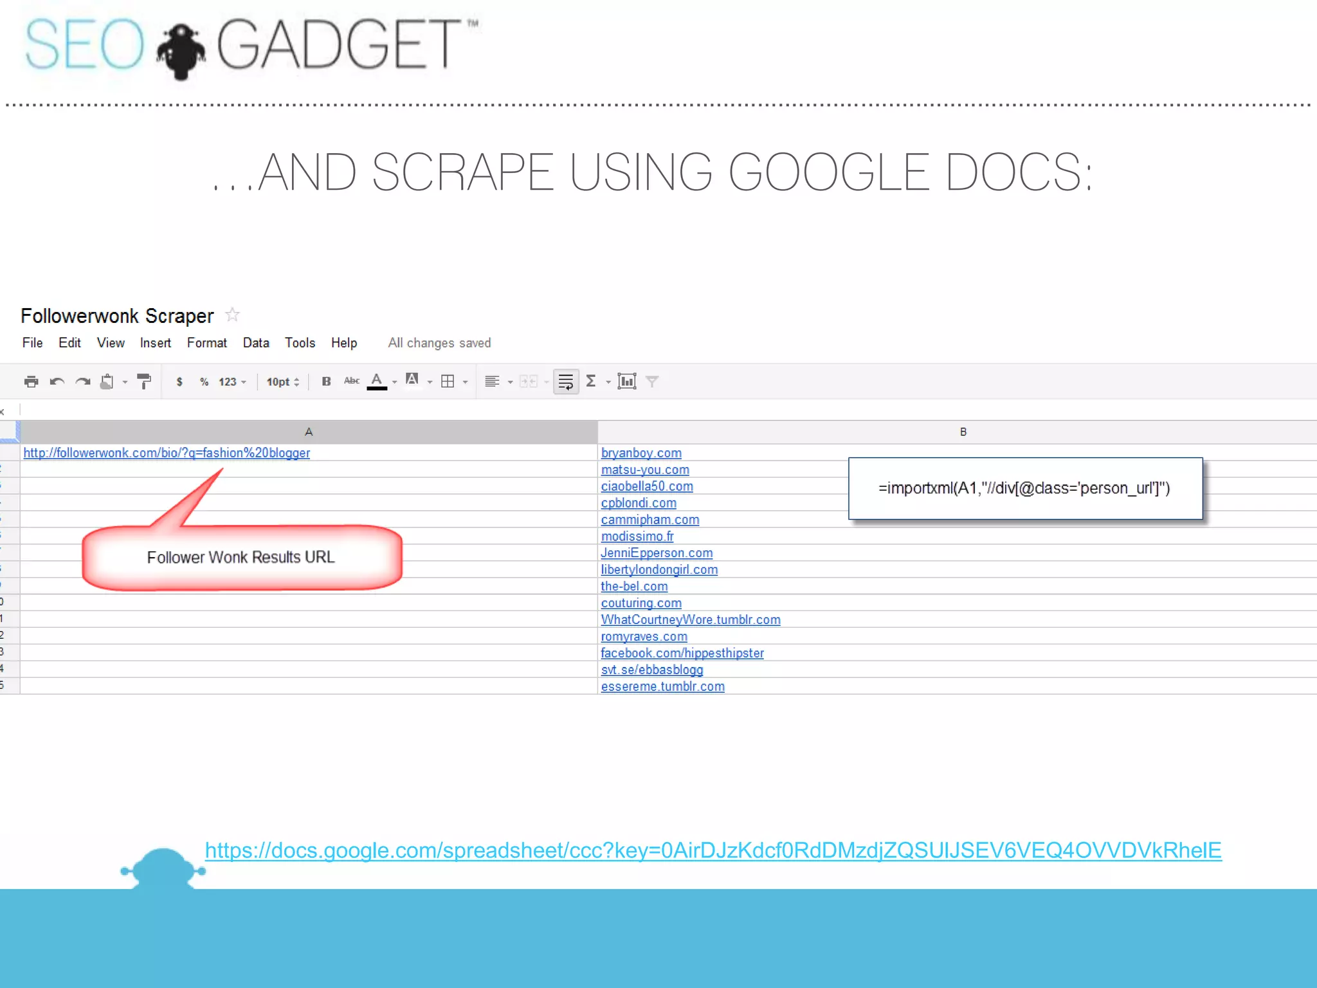
Task: Open the 10pt font size selector
Action: point(283,382)
